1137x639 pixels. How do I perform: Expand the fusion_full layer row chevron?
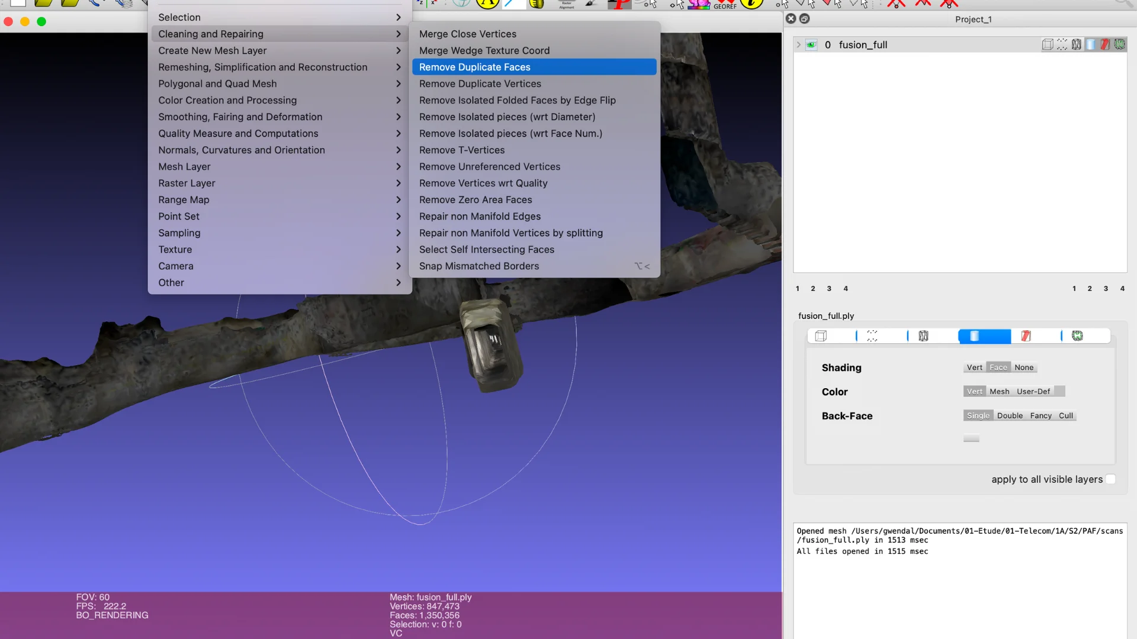tap(798, 44)
